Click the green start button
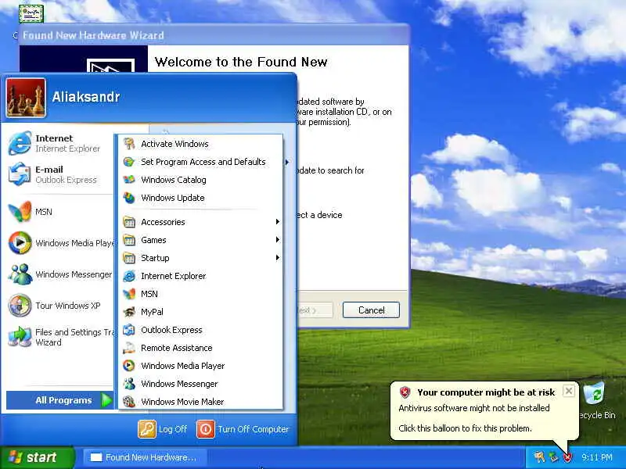This screenshot has width=626, height=469. point(37,457)
